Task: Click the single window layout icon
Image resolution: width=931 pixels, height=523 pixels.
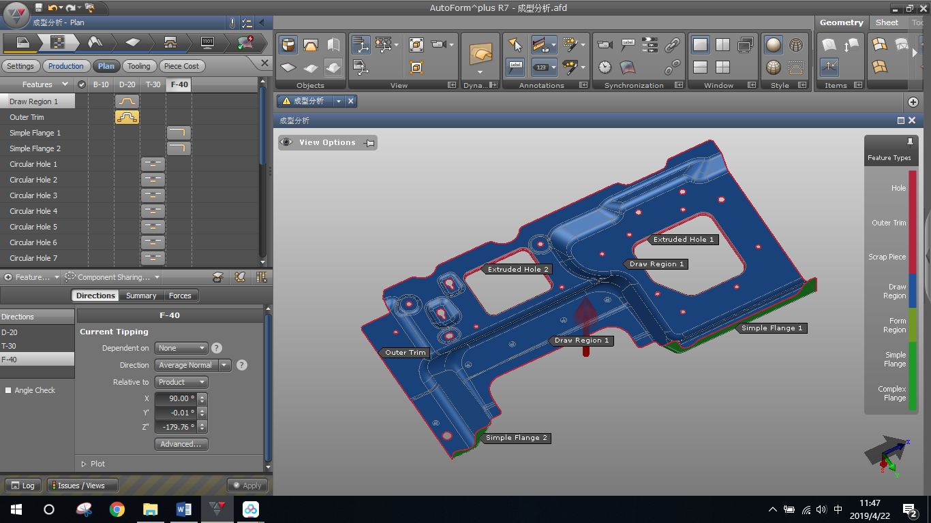Action: click(x=700, y=45)
